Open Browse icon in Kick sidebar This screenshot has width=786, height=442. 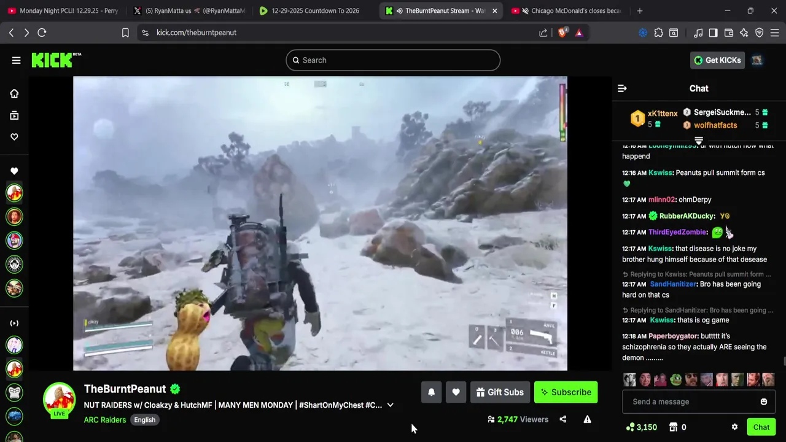coord(14,115)
